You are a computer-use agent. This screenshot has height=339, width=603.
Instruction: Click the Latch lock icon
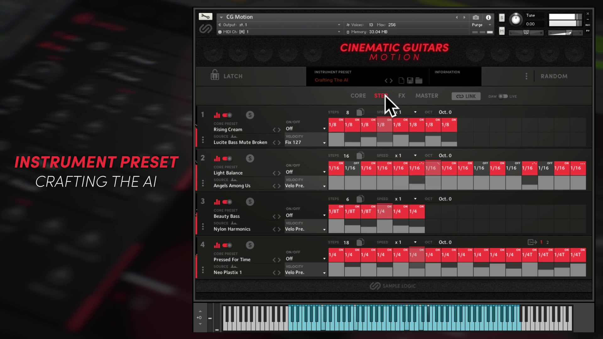tap(215, 75)
